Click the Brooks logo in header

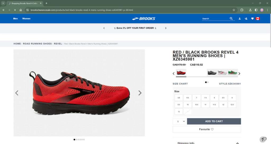pos(144,18)
